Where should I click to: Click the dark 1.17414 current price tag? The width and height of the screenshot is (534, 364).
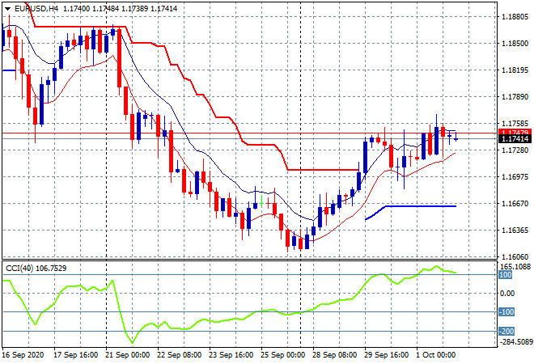[x=515, y=140]
